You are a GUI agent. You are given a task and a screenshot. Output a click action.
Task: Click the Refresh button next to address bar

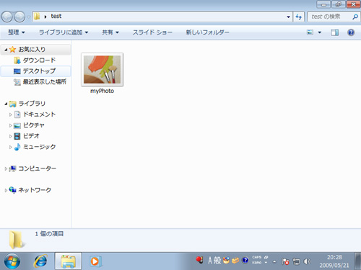point(299,17)
